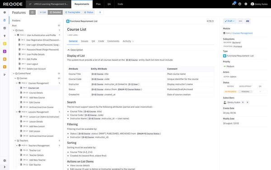Open the bottom settings icon in left sidebar
The width and height of the screenshot is (271, 170).
(x=5, y=161)
